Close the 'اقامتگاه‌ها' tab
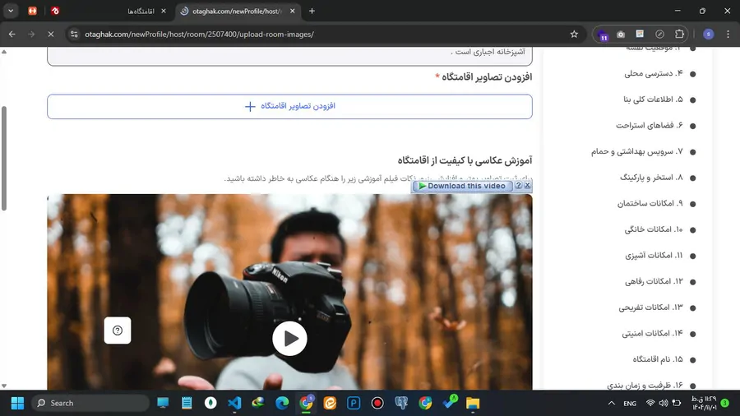 [164, 11]
